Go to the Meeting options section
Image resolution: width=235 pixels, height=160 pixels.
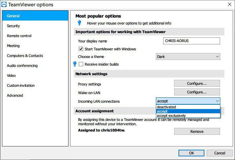pyautogui.click(x=13, y=46)
